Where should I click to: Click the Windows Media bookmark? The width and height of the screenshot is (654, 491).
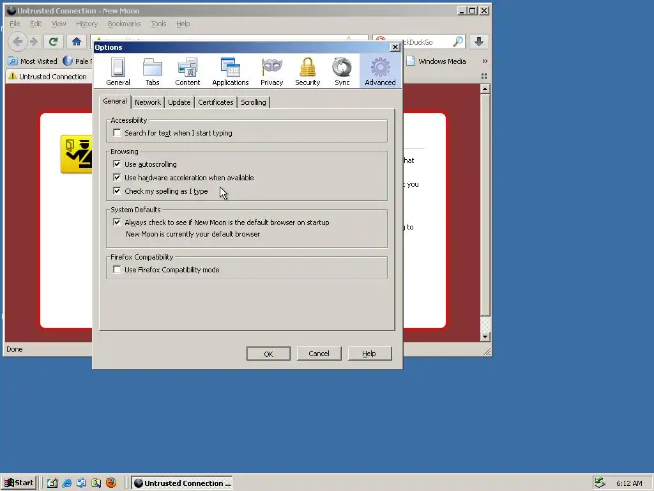pyautogui.click(x=436, y=61)
